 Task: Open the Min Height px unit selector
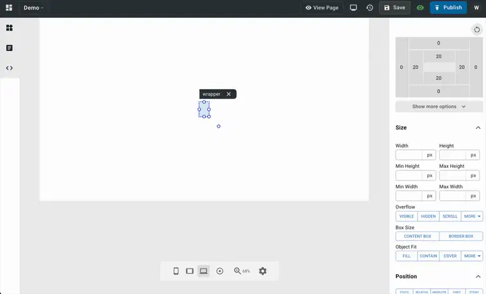[x=429, y=175]
